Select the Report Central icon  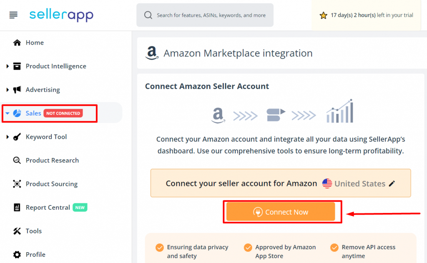[17, 207]
